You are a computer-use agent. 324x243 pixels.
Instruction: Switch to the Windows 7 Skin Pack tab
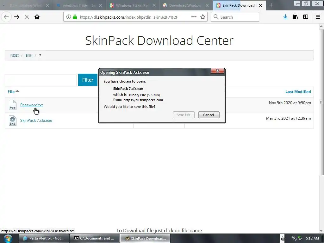point(133,5)
